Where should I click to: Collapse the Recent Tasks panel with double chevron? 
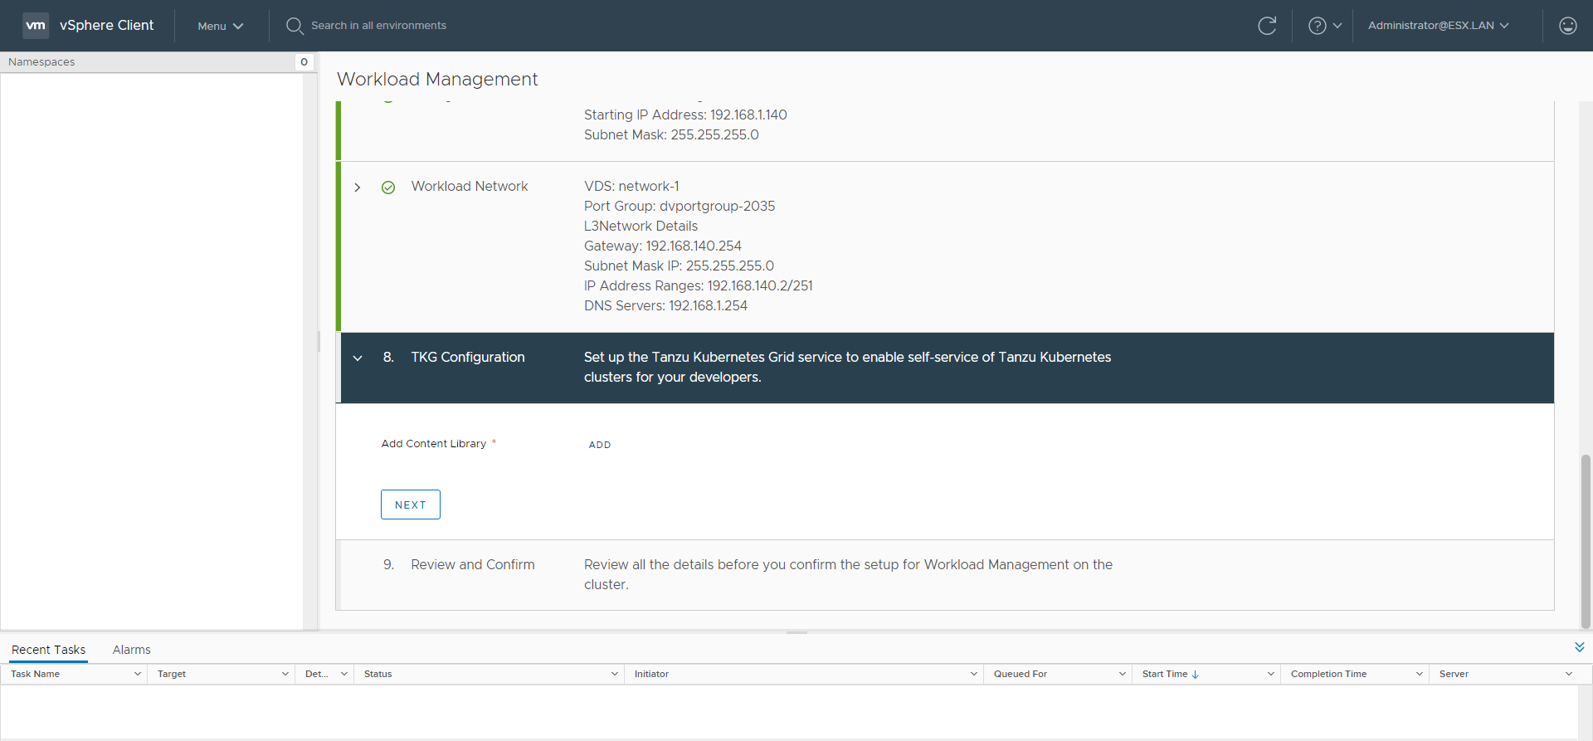click(x=1579, y=647)
